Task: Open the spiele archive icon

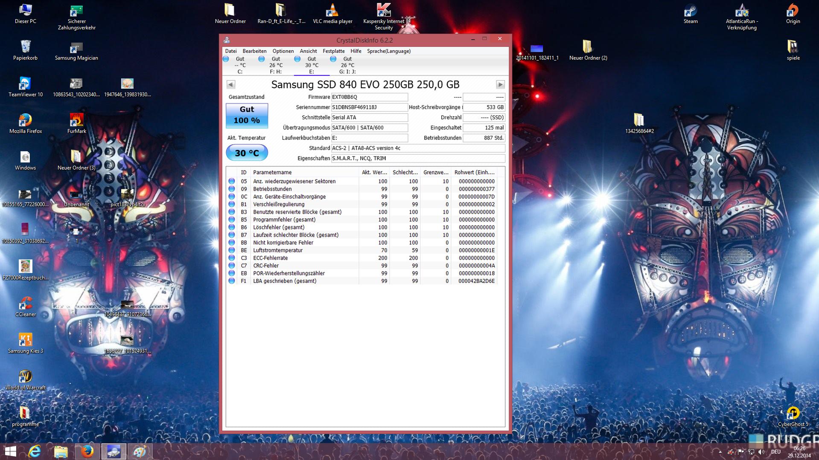Action: click(x=793, y=50)
